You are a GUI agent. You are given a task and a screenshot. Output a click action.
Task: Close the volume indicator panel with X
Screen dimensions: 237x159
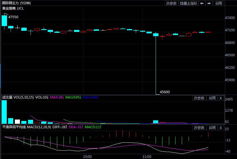click(x=220, y=98)
